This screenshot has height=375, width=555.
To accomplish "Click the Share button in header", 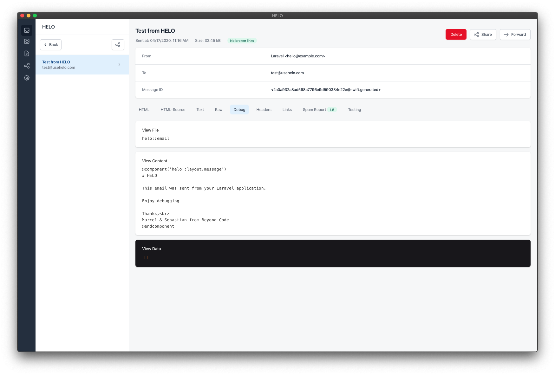I will tap(483, 35).
